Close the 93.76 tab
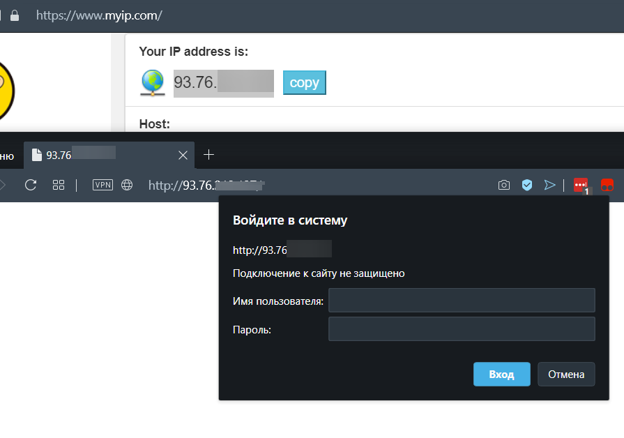 [183, 156]
